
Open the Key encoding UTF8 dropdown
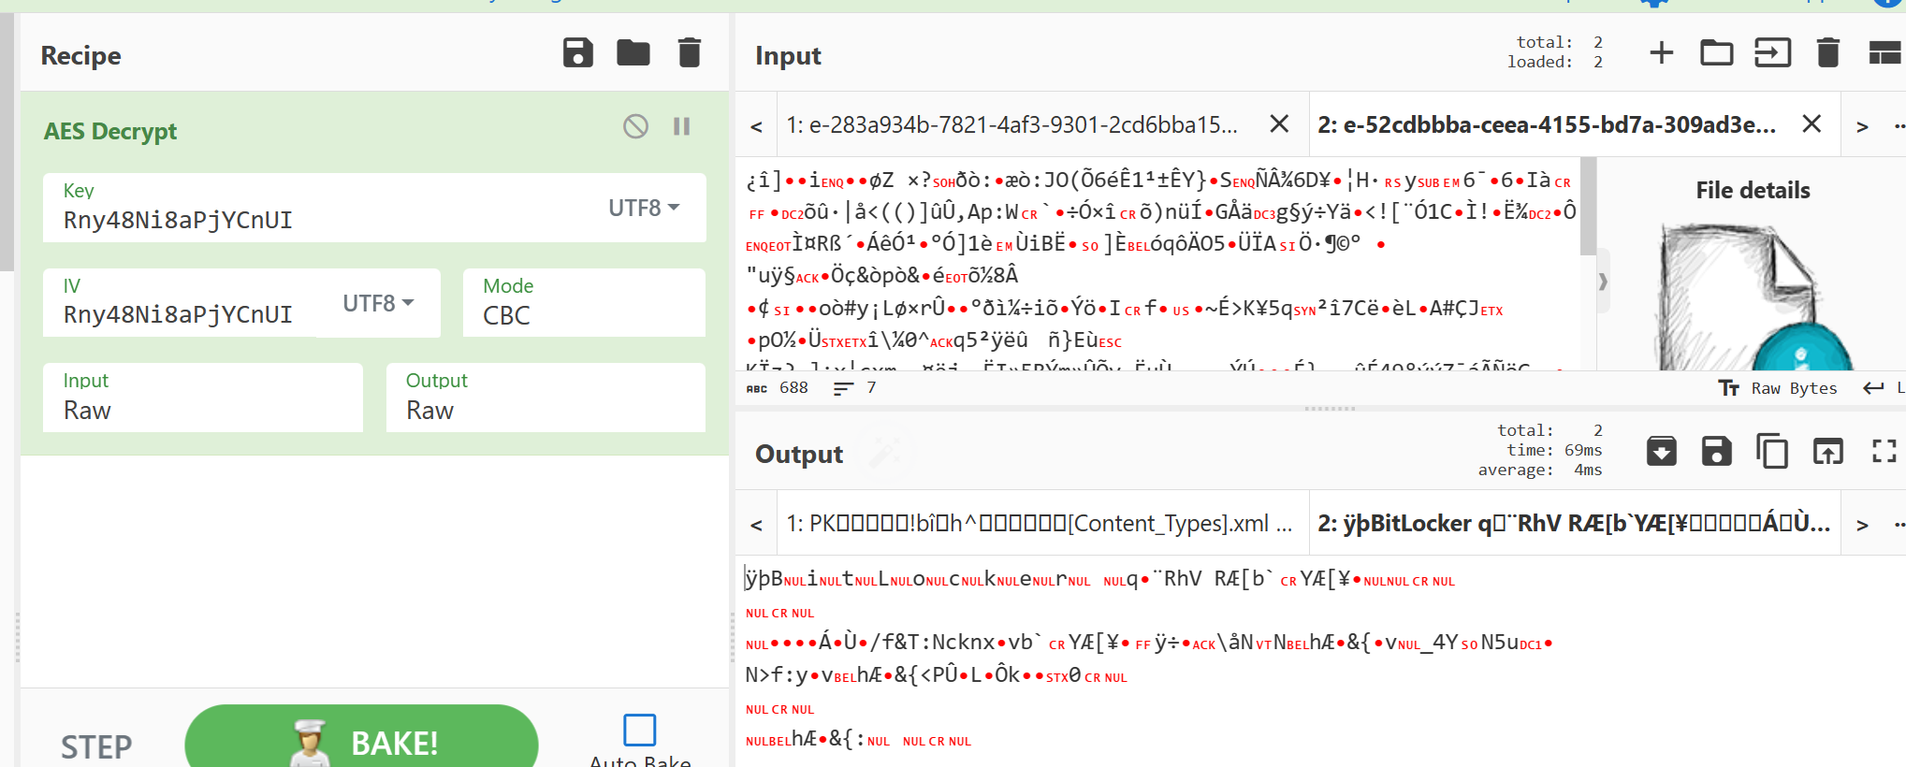click(x=645, y=208)
